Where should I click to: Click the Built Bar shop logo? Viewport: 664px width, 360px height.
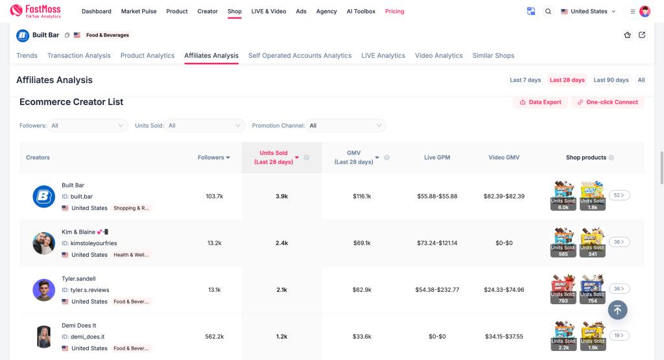tap(23, 36)
